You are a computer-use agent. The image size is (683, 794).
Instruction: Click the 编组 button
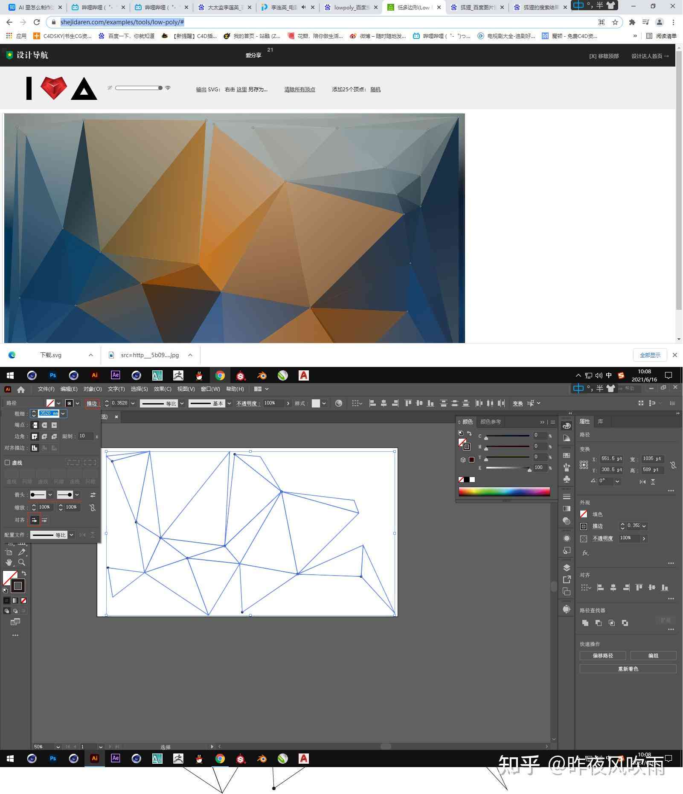(653, 656)
